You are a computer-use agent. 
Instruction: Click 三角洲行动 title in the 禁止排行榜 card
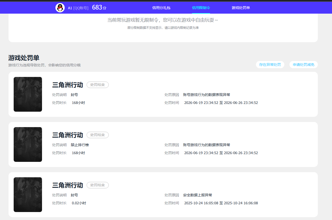coord(68,135)
